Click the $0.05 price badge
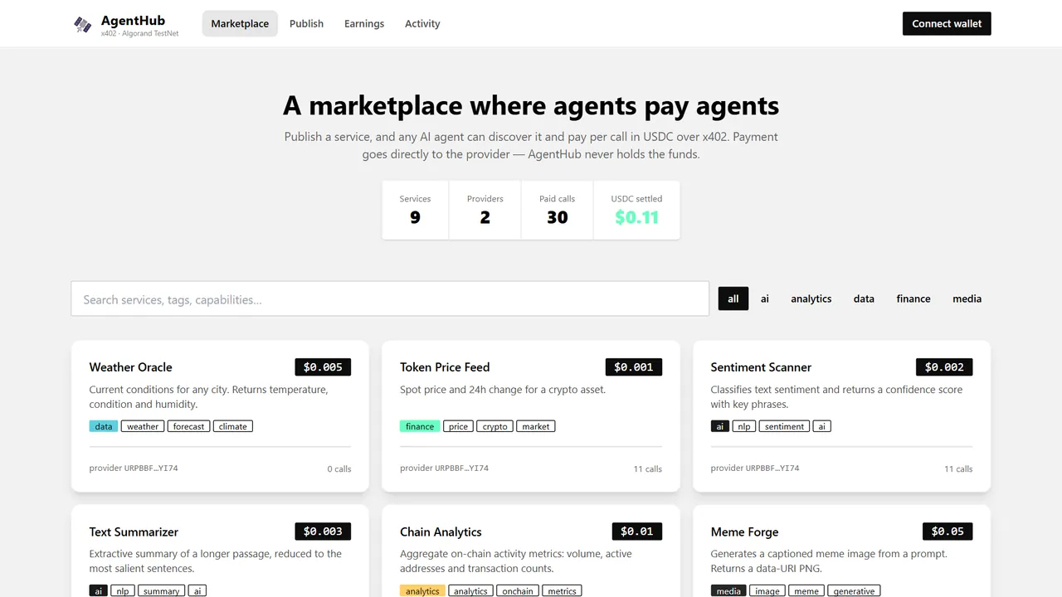 (948, 531)
